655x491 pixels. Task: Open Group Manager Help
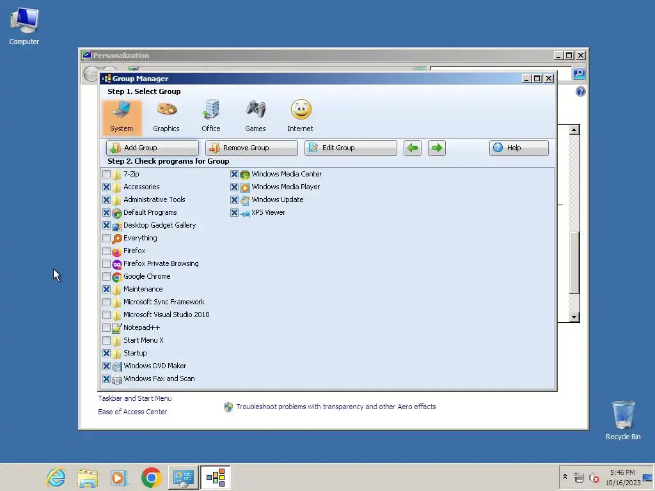pos(519,148)
